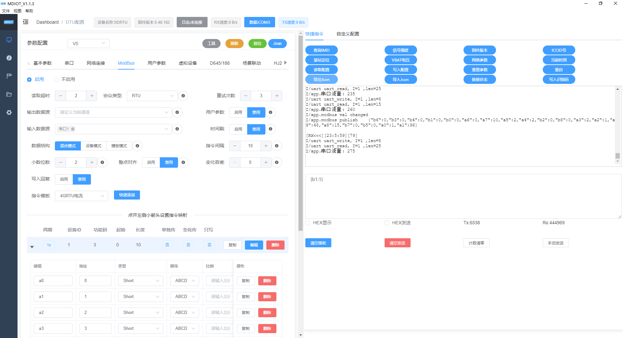Show info tip for 用户参数 toggle
Image resolution: width=623 pixels, height=338 pixels.
coord(271,112)
